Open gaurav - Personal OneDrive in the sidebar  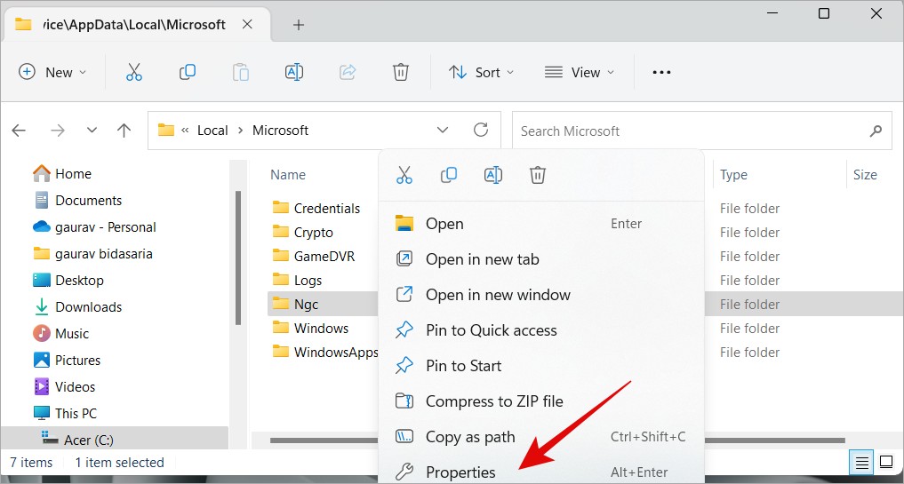coord(94,227)
